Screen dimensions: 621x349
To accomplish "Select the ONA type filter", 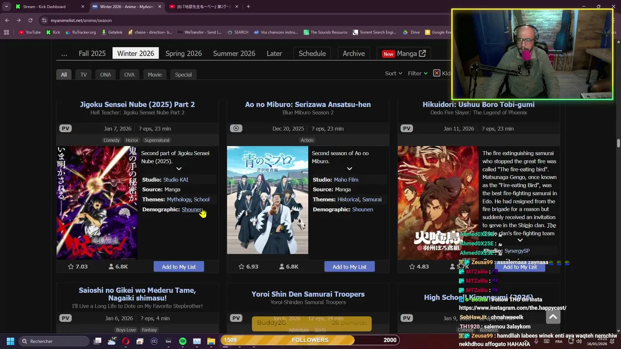I will pos(105,75).
